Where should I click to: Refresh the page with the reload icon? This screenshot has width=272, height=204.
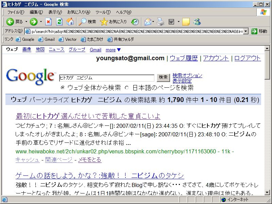[59, 22]
